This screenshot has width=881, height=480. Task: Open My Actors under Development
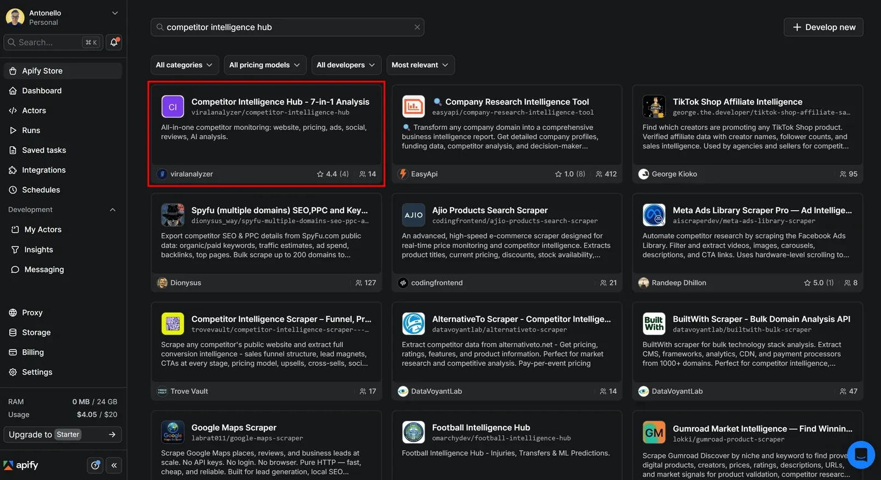pos(63,230)
